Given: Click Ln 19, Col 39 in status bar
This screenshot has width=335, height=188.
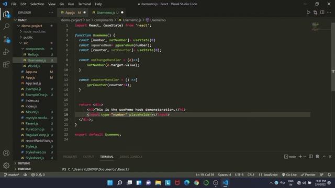Looking at the screenshot, I should pyautogui.click(x=205, y=174).
